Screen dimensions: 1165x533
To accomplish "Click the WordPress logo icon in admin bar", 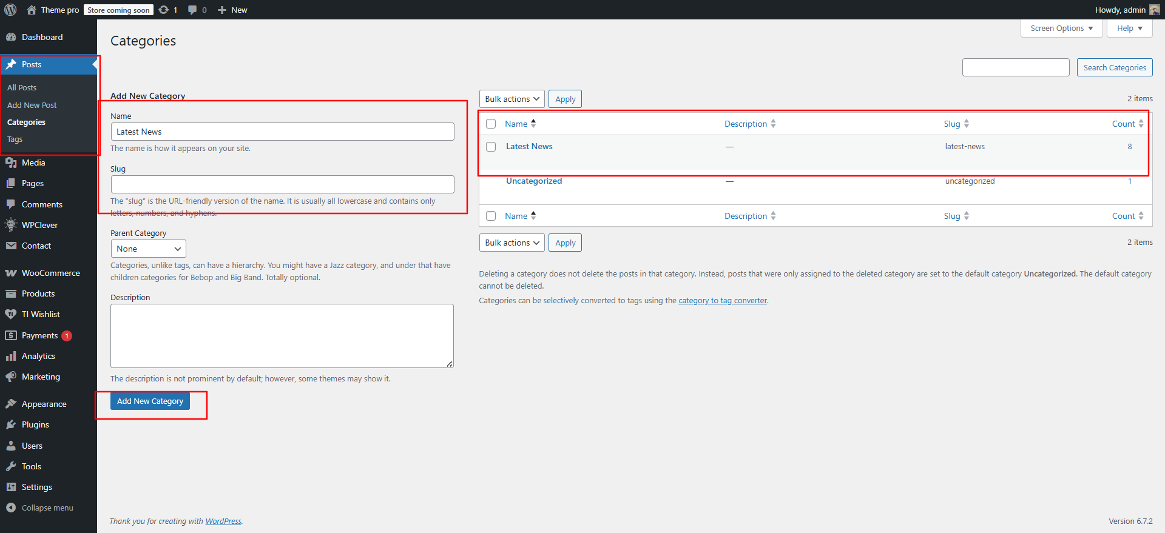I will click(x=10, y=10).
